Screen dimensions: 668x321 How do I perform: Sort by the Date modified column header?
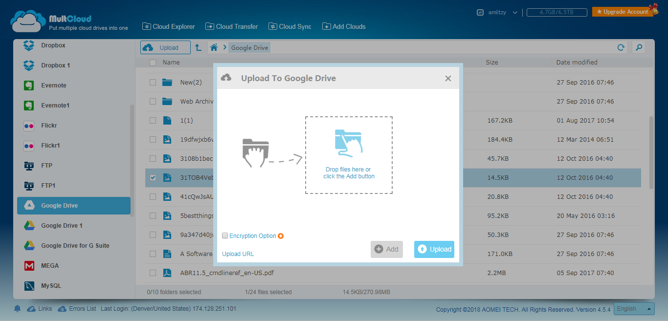[577, 63]
